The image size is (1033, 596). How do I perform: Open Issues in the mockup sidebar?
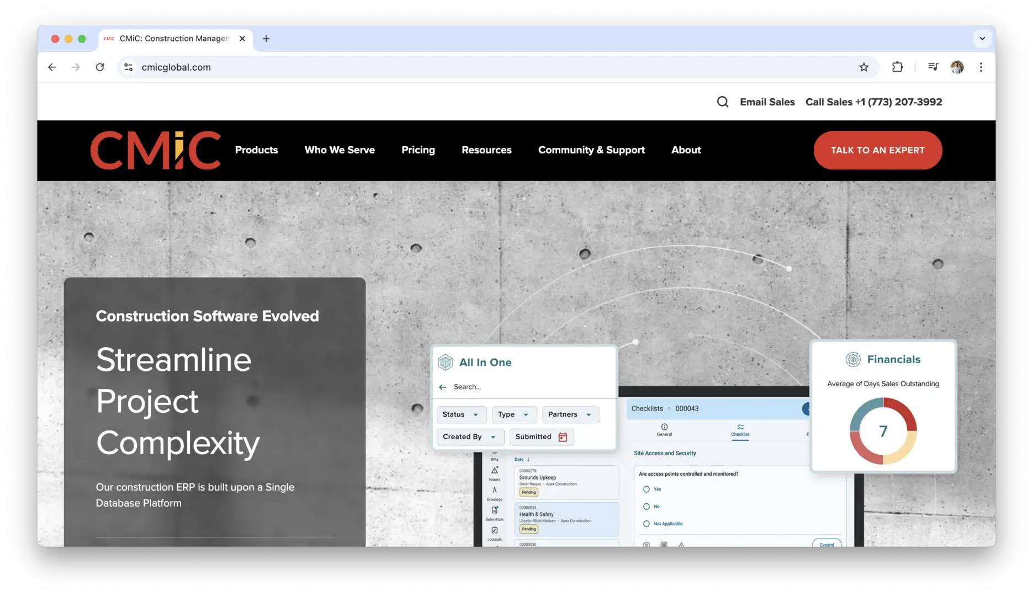tap(495, 473)
